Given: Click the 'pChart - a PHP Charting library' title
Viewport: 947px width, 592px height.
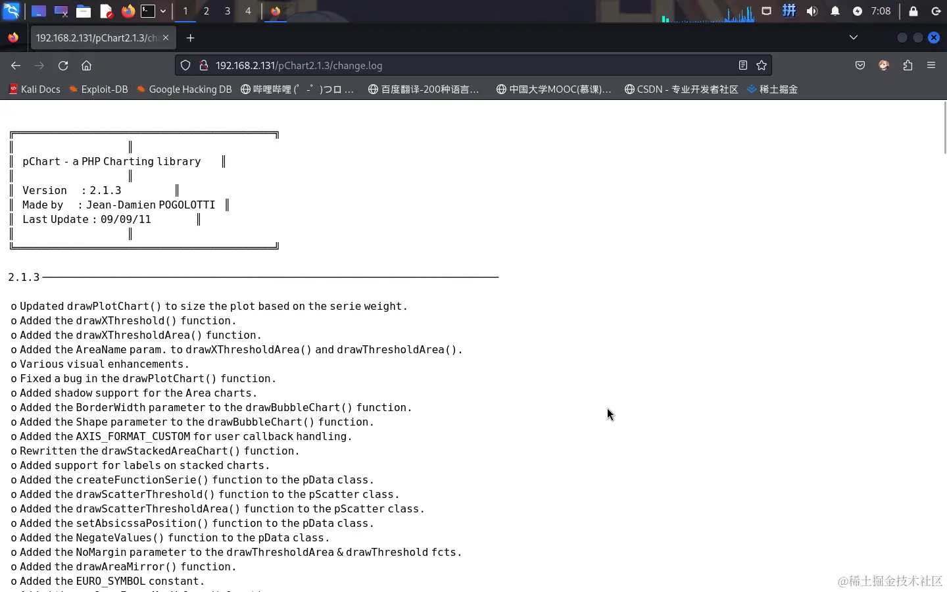Looking at the screenshot, I should (112, 162).
